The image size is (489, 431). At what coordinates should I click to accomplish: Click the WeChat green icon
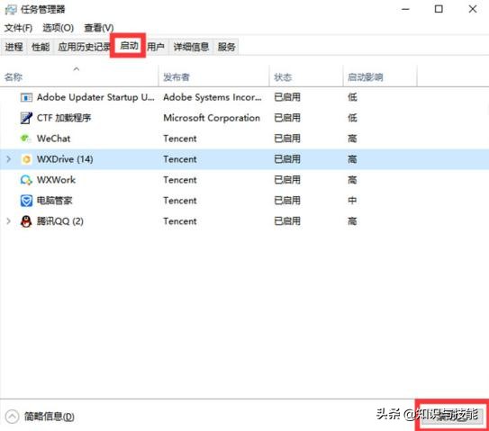(x=26, y=139)
